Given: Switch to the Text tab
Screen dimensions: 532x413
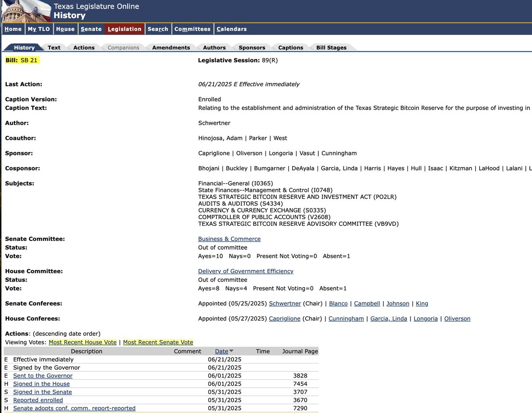Looking at the screenshot, I should pos(54,47).
